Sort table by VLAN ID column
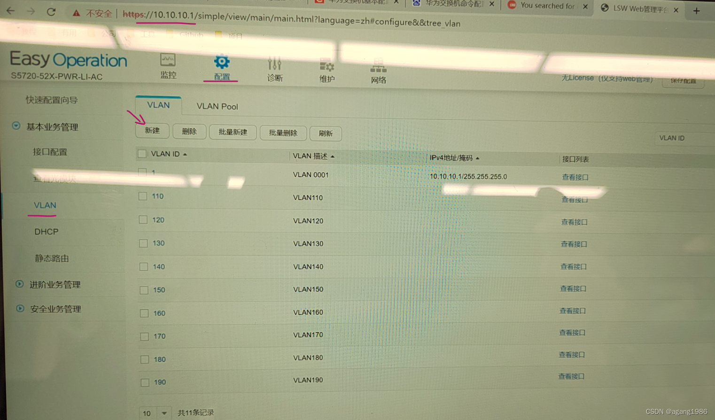Image resolution: width=715 pixels, height=420 pixels. 169,154
